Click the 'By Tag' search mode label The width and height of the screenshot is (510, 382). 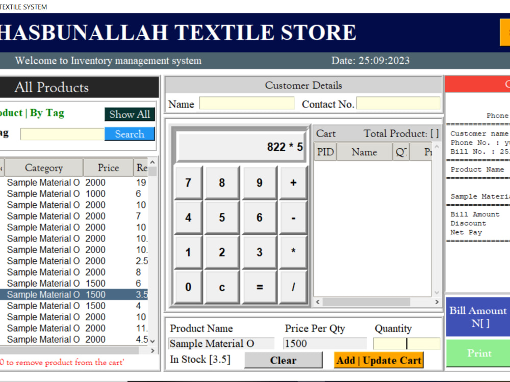tap(47, 113)
